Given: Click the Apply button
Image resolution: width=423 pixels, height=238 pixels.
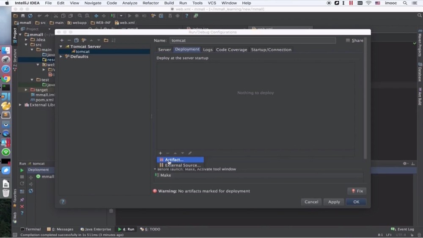Looking at the screenshot, I should [x=334, y=202].
